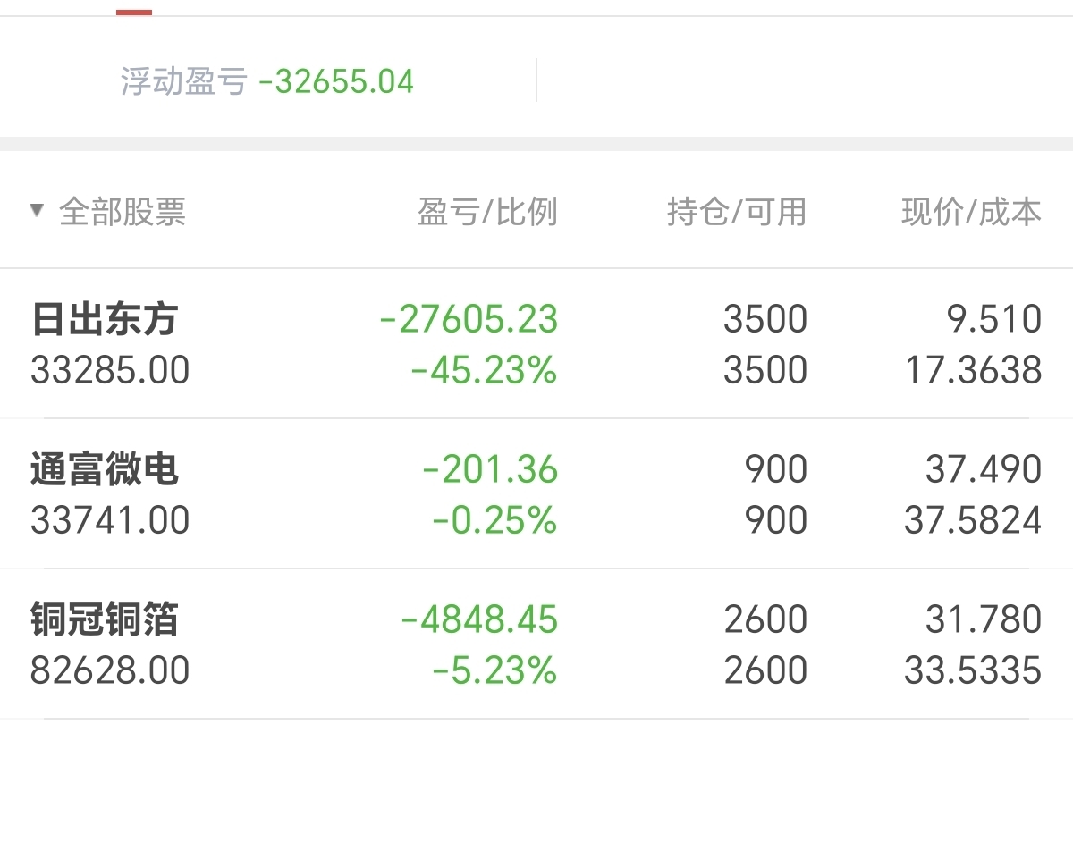Screen dimensions: 1073x851
Task: Click the 铜冠铜箔 loss amount -4848.45
Action: (x=479, y=619)
